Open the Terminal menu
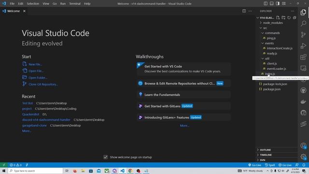309x174 pixels. (x=75, y=3)
